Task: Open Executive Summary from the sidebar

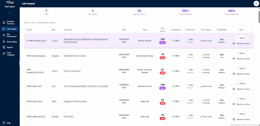Action: (x=10, y=22)
